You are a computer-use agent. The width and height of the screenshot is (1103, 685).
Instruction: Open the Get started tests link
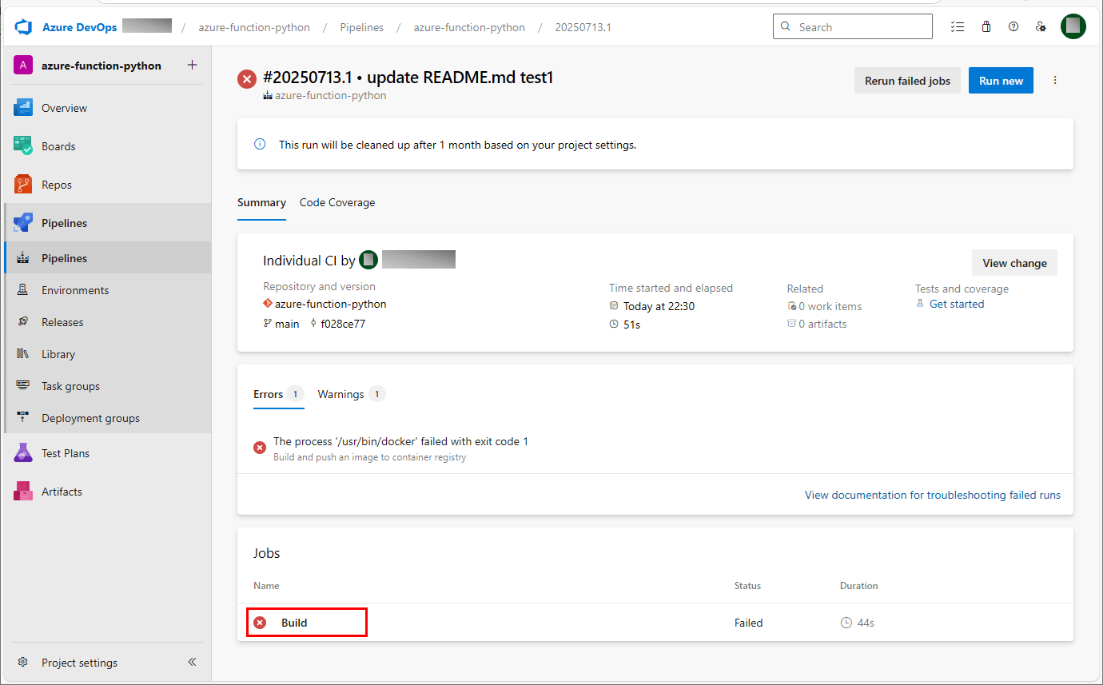pos(957,304)
